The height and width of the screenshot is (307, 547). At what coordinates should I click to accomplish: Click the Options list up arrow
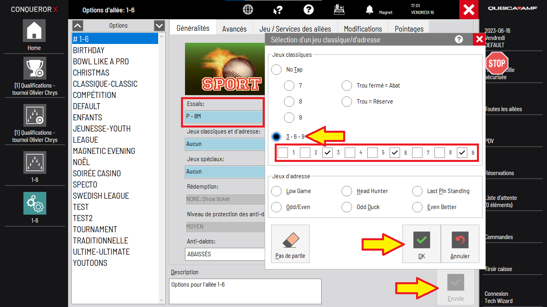pos(78,26)
